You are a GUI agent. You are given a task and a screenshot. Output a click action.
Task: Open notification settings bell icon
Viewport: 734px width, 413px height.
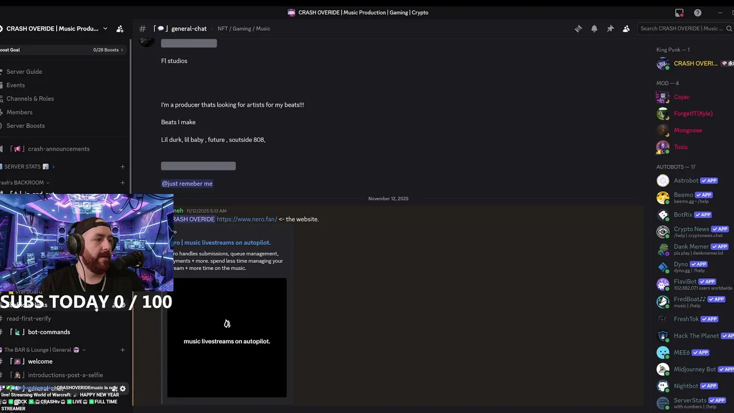click(594, 29)
